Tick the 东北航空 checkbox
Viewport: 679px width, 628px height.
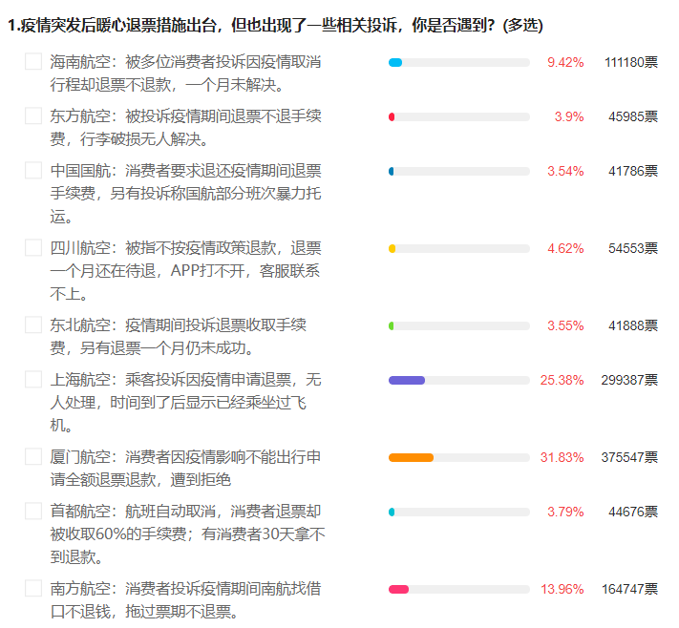[33, 325]
